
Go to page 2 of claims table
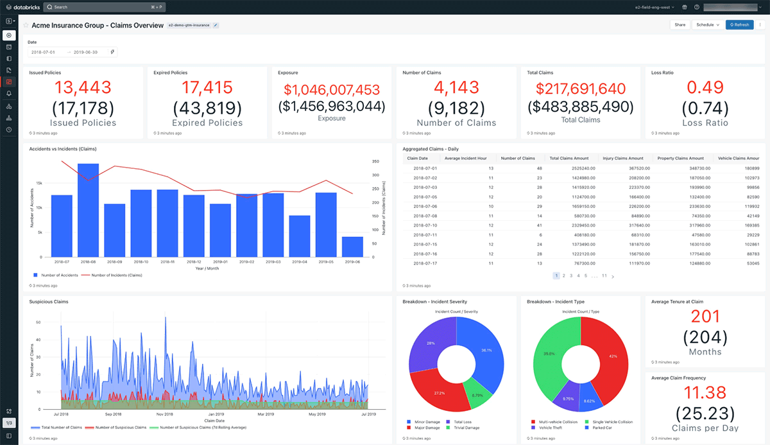click(563, 275)
